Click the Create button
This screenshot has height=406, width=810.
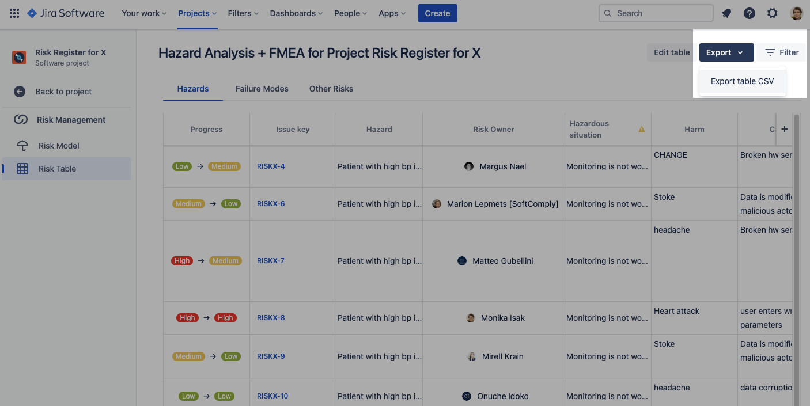point(437,13)
